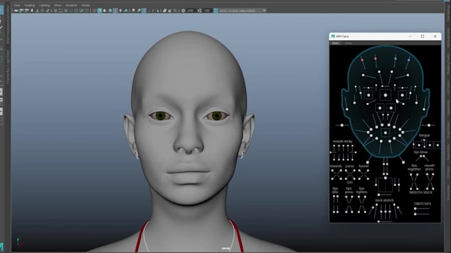Click the Textured display icon
This screenshot has height=253, width=451.
[115, 11]
